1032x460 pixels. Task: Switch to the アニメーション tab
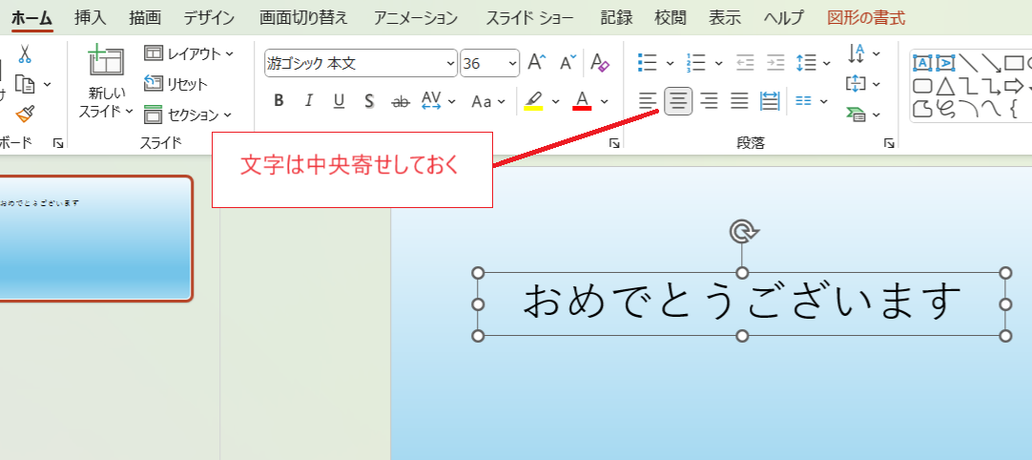pyautogui.click(x=416, y=18)
